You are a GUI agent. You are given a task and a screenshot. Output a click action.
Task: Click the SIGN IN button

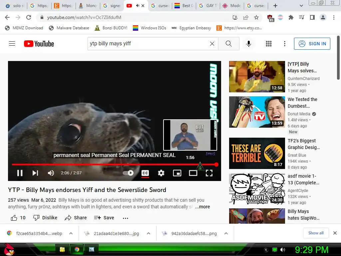click(312, 44)
